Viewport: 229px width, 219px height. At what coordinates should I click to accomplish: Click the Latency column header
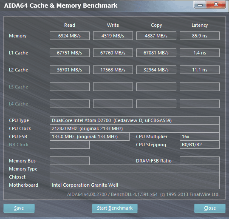pyautogui.click(x=200, y=25)
